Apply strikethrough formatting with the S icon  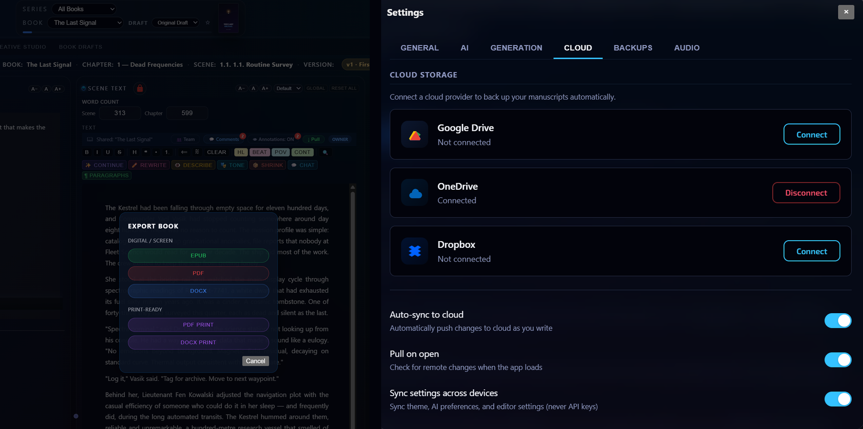[119, 153]
